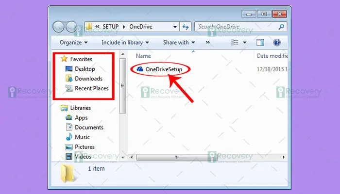The height and width of the screenshot is (194, 340).
Task: Click the Change your view icon
Action: 235,43
